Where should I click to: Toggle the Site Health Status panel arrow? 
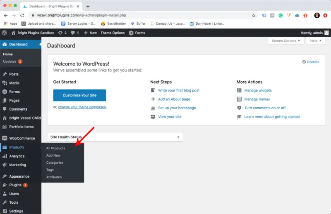click(x=178, y=137)
